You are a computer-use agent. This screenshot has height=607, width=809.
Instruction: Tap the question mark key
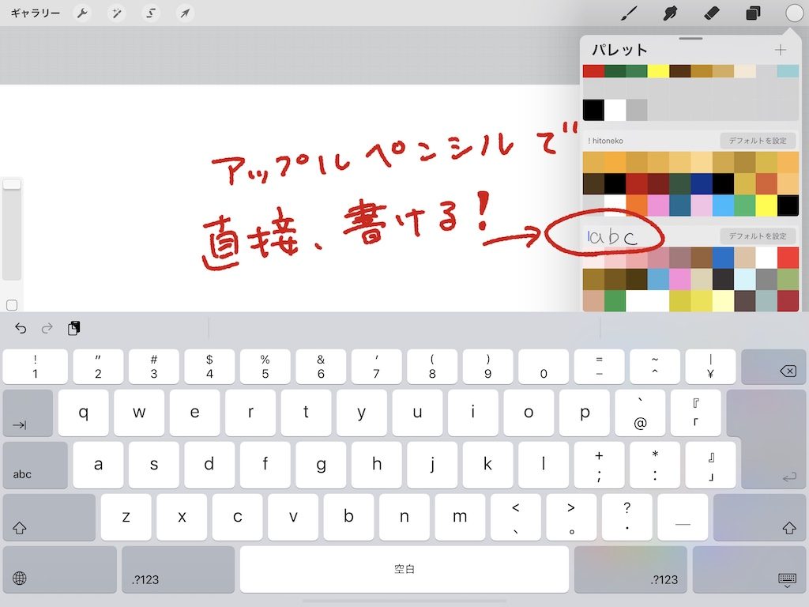[x=627, y=517]
